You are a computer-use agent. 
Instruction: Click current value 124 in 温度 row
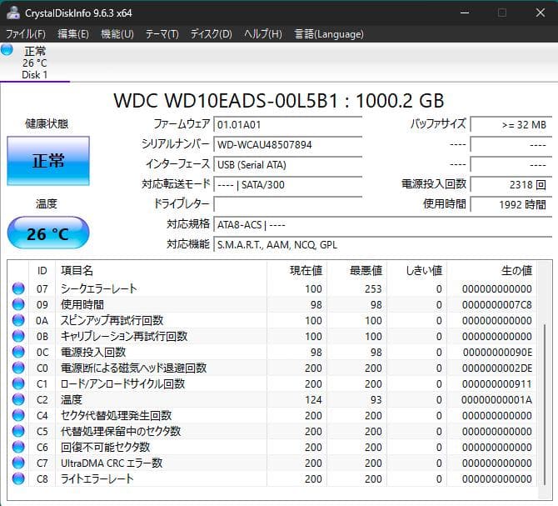(313, 400)
